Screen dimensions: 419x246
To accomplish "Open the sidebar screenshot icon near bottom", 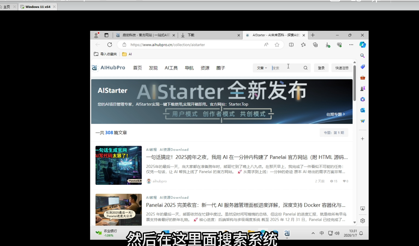I will point(362,208).
